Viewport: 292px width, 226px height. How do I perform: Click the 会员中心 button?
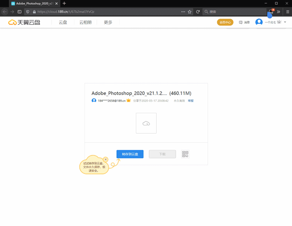(x=225, y=22)
